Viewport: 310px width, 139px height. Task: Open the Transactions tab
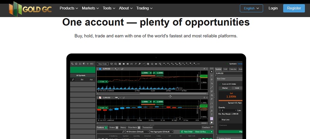coord(147,127)
